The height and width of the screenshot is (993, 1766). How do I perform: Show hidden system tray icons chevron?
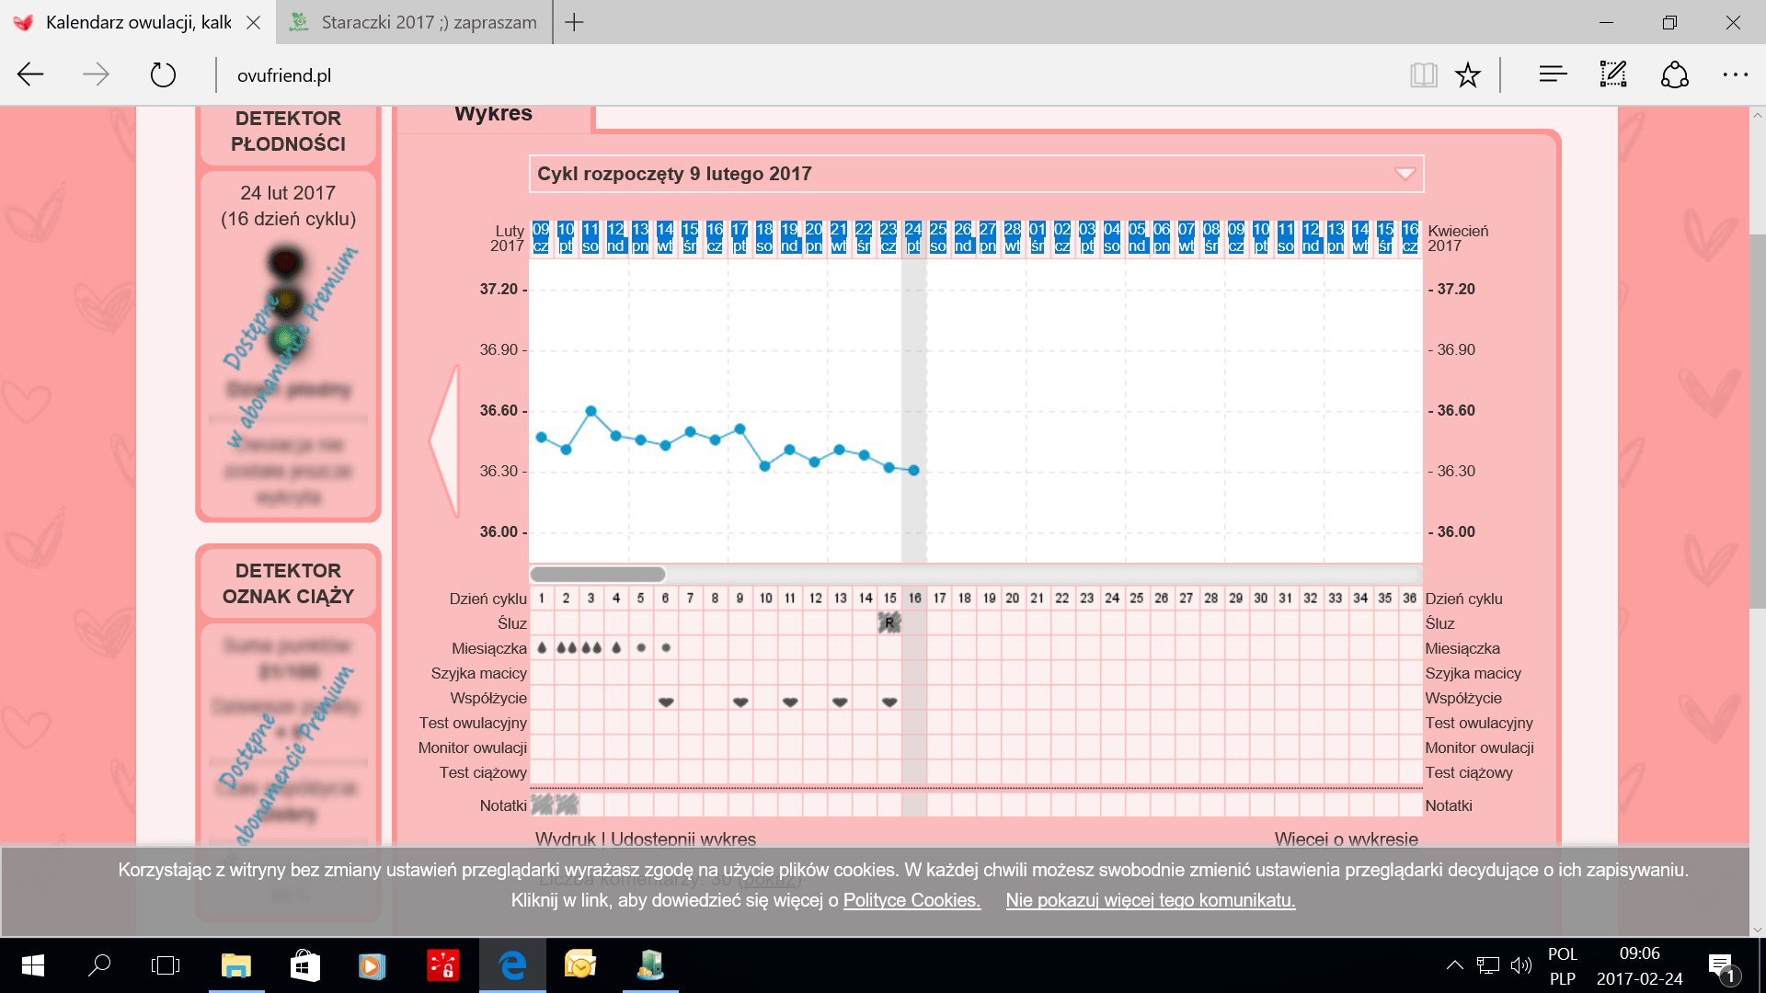tap(1454, 964)
